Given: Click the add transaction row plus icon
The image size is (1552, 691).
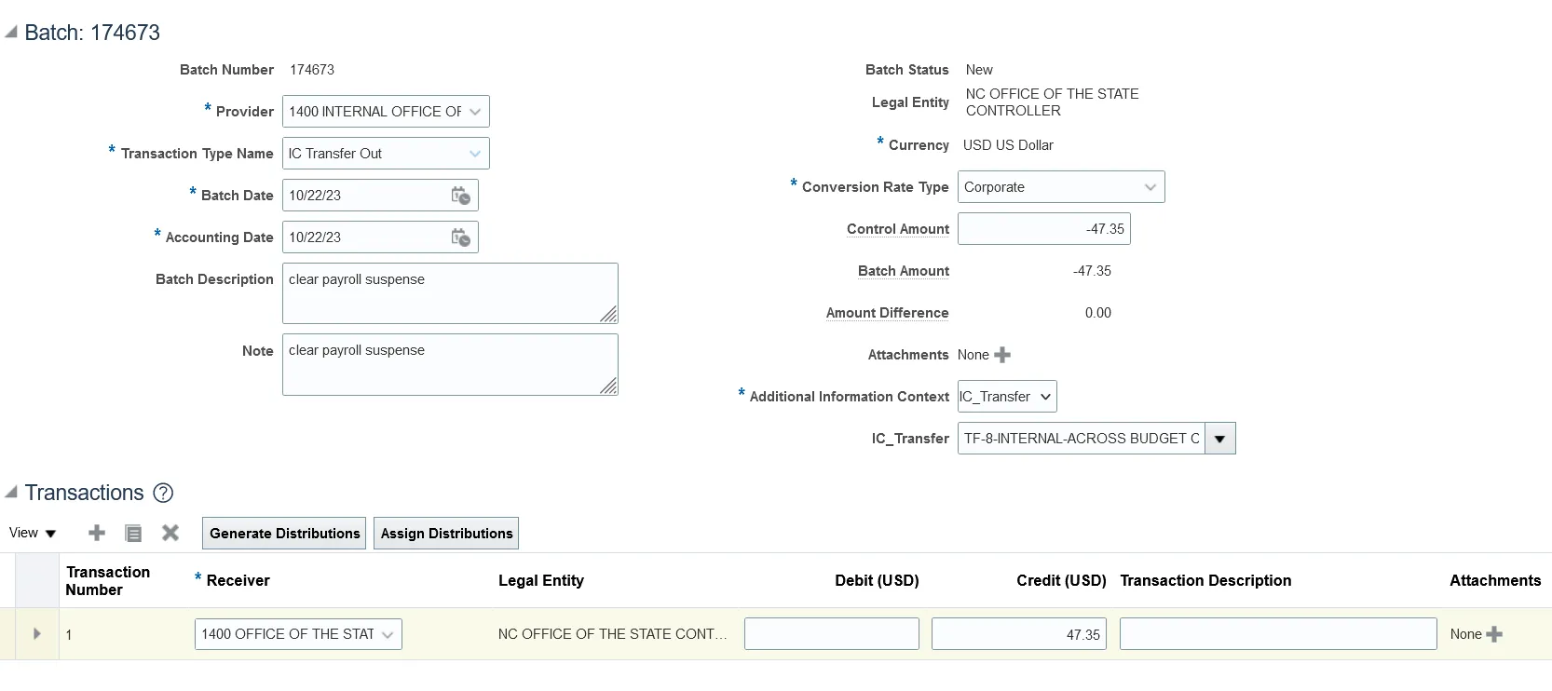Looking at the screenshot, I should pyautogui.click(x=97, y=533).
